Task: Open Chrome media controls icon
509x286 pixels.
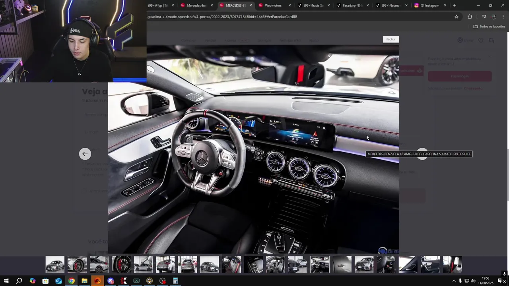Action: [484, 17]
